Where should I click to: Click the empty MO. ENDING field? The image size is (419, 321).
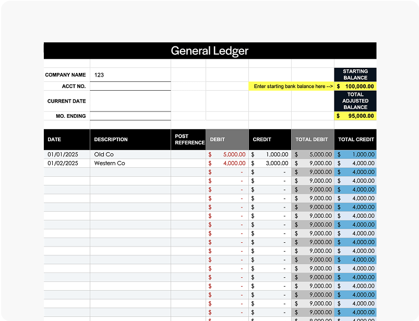130,116
